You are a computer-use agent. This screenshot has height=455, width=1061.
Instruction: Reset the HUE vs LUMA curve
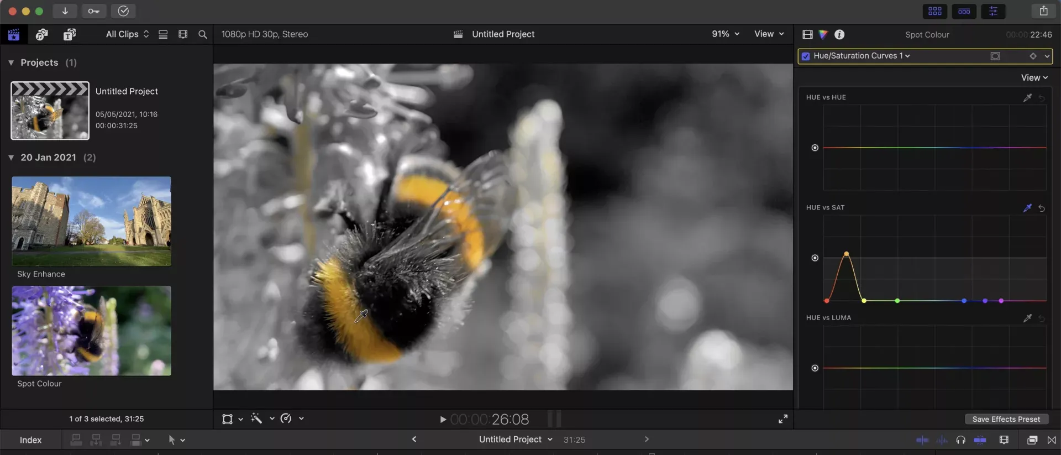pos(1042,318)
